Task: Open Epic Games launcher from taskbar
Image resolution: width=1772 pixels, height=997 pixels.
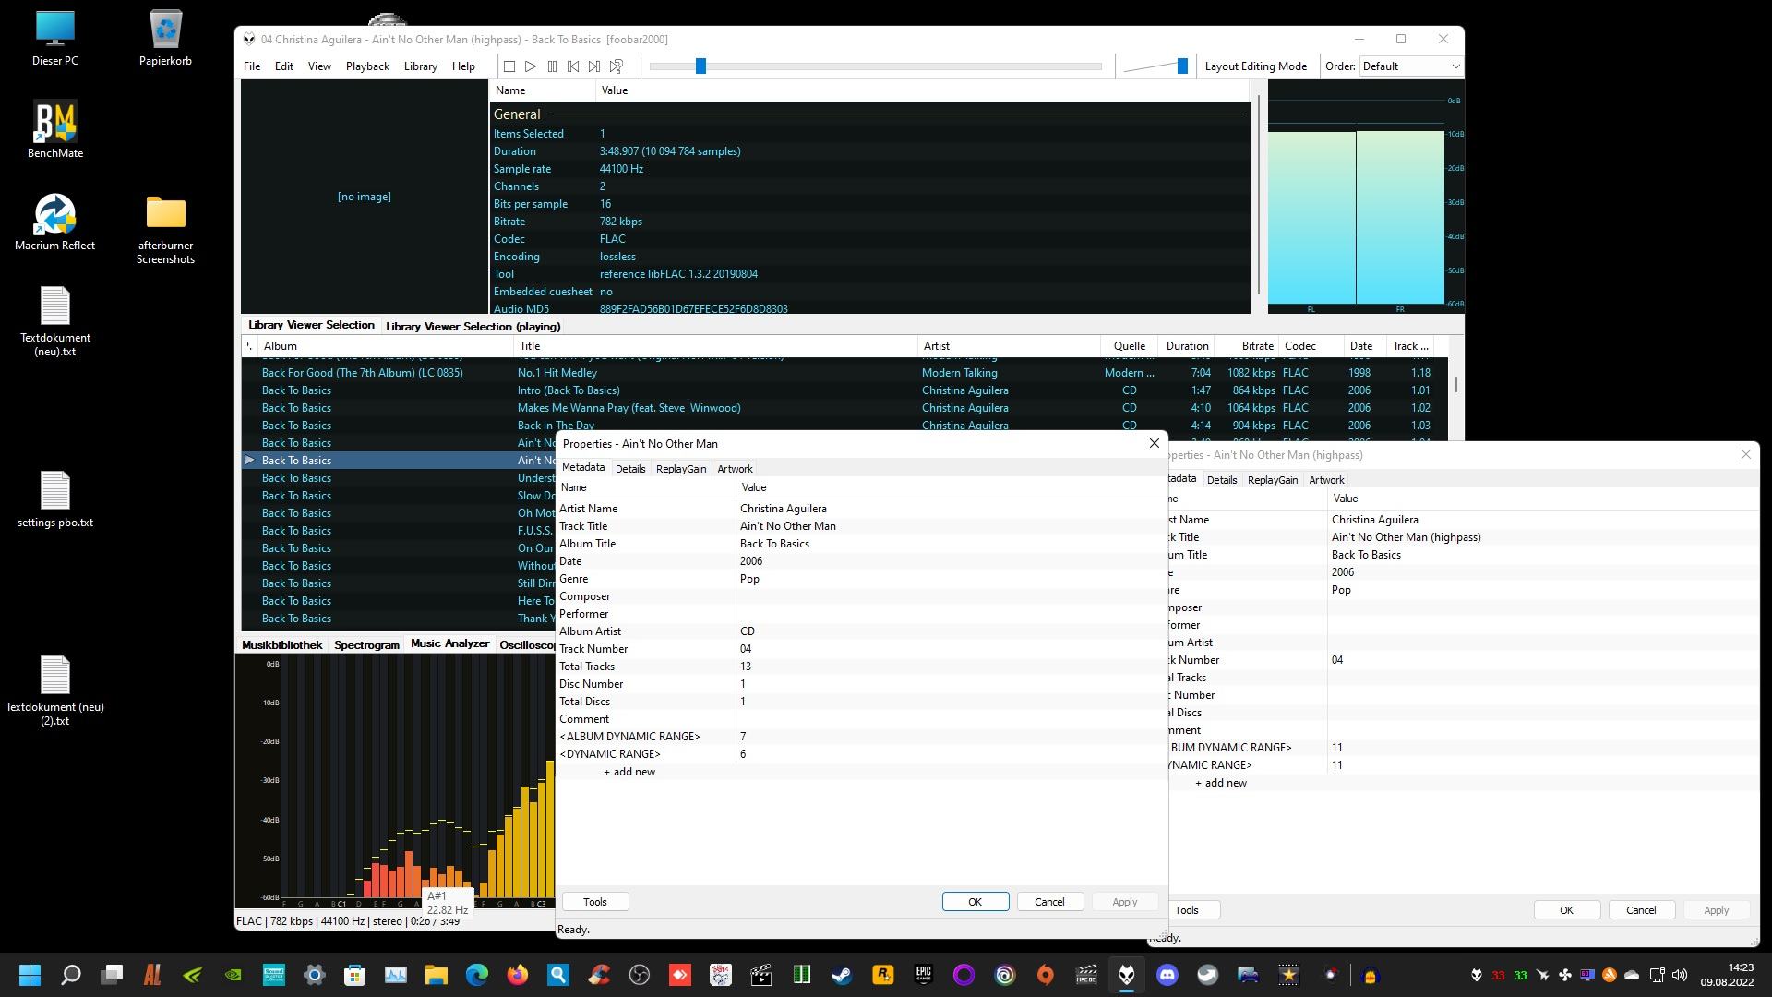Action: click(x=923, y=975)
